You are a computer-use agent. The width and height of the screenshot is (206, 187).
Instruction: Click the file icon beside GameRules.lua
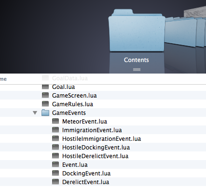45,104
